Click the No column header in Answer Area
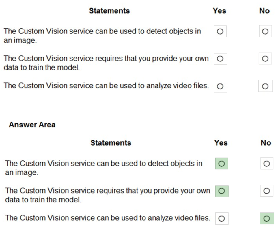This screenshot has width=278, height=229. [266, 143]
